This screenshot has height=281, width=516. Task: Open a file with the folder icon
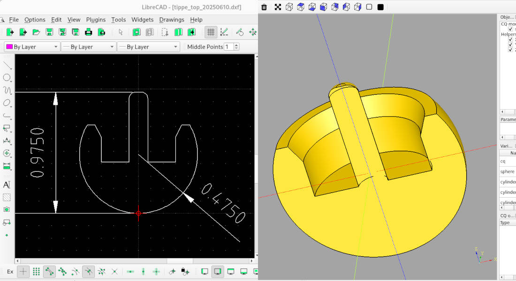click(x=36, y=32)
